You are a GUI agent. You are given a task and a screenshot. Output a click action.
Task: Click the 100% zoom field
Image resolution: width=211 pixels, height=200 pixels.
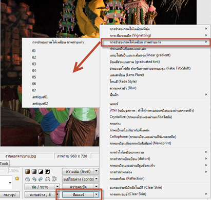(x=14, y=171)
